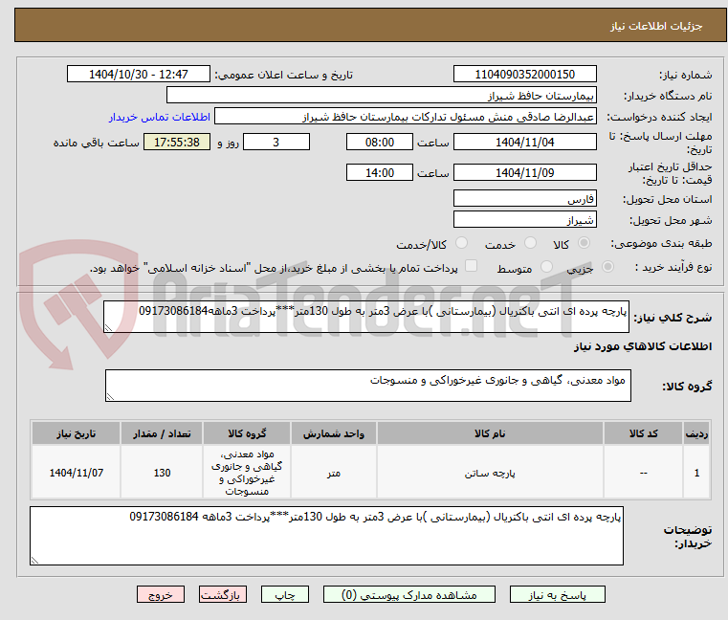Click the گروه کالا column header in table
Viewport: 728px width, 620px height.
[x=247, y=433]
